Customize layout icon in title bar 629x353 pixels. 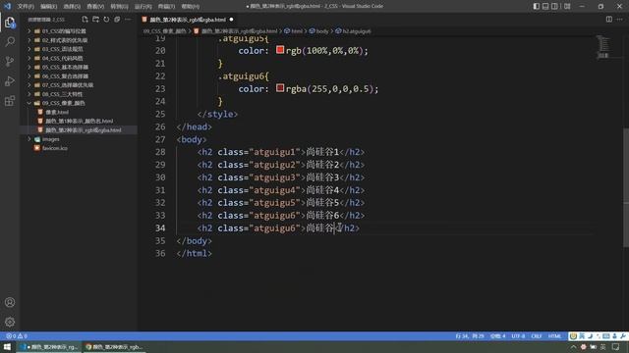pyautogui.click(x=567, y=6)
